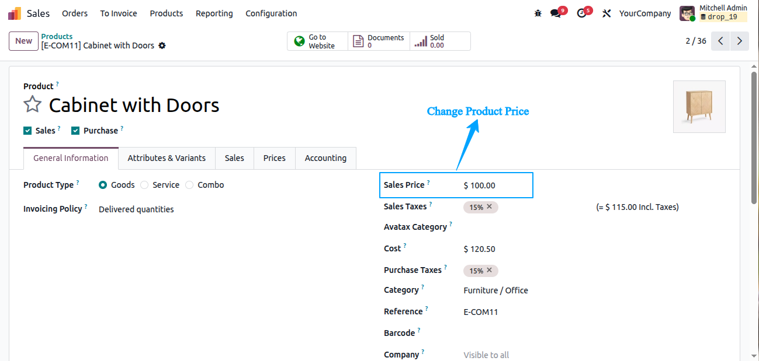The height and width of the screenshot is (361, 759).
Task: Switch to the Sales tab
Action: point(234,158)
